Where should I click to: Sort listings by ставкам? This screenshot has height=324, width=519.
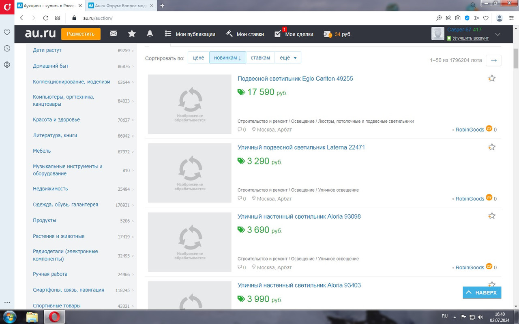point(260,58)
